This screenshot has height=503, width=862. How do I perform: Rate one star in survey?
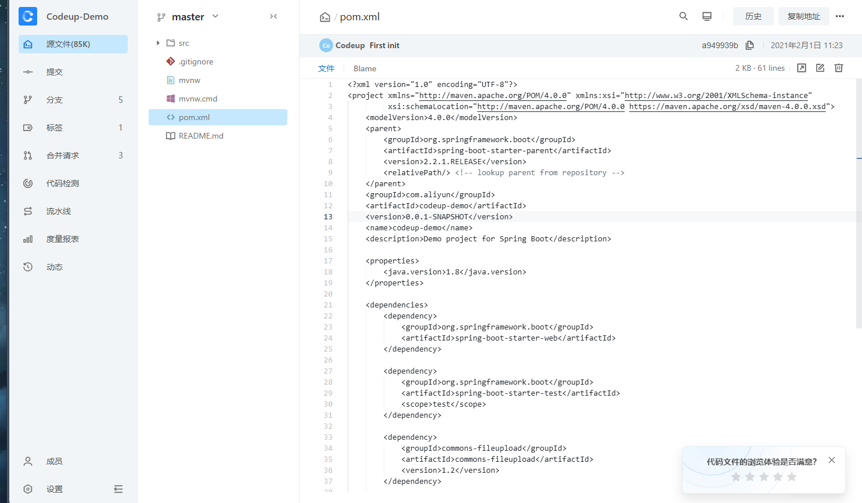coord(736,477)
